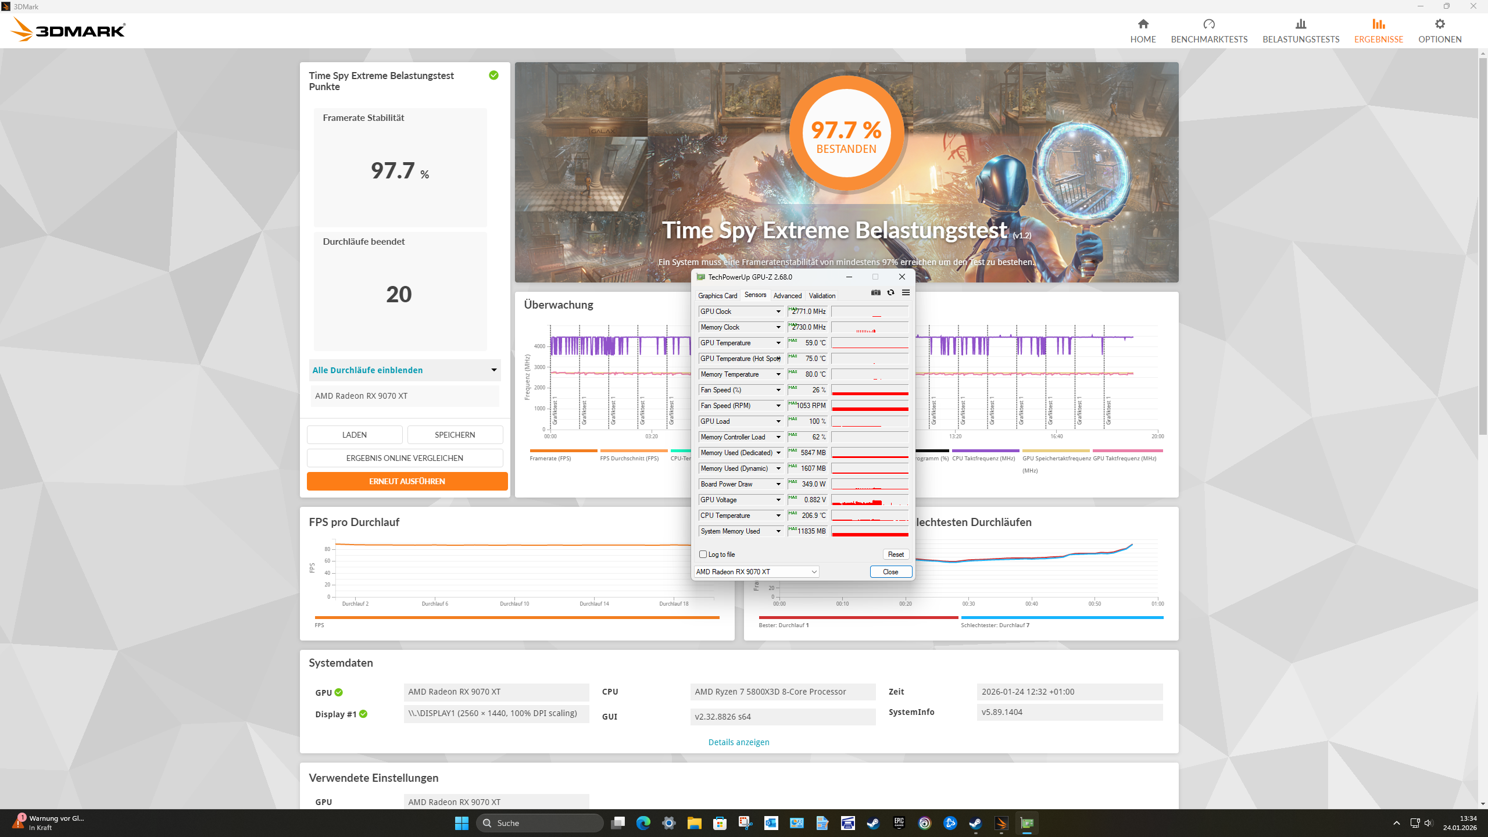Image resolution: width=1488 pixels, height=837 pixels.
Task: Open the Belastungstests section icon
Action: 1301,24
